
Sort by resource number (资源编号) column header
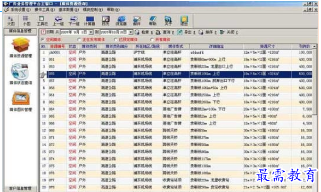pos(57,46)
